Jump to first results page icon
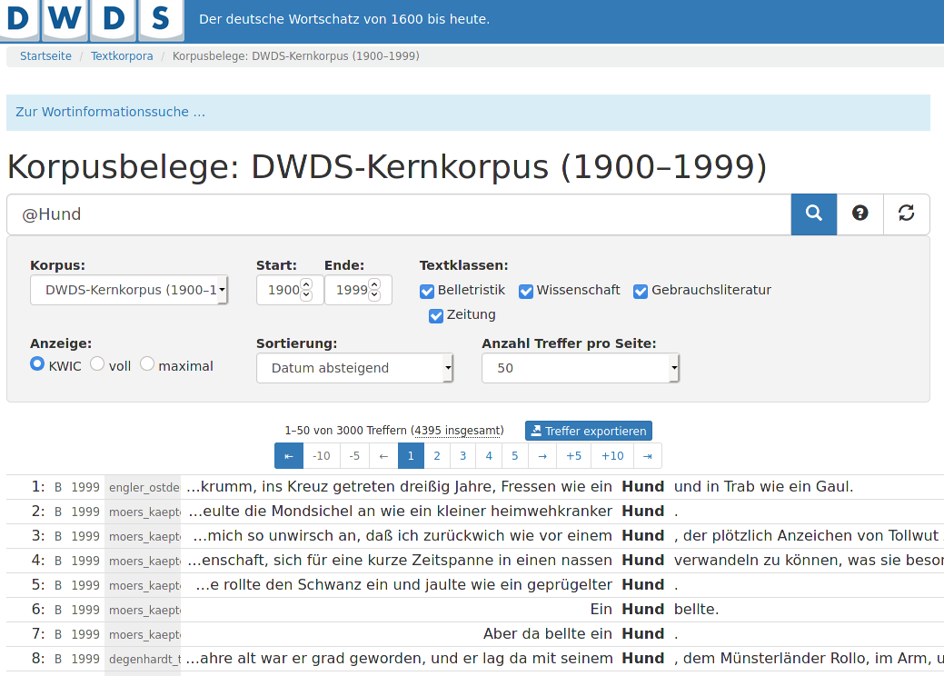The width and height of the screenshot is (944, 676). (289, 456)
